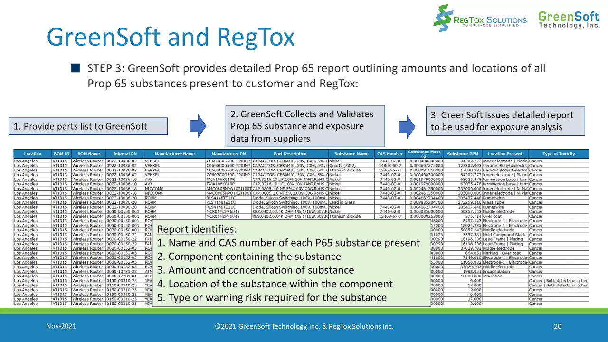Click the 'Location' column header
The image size is (608, 342).
[32, 154]
